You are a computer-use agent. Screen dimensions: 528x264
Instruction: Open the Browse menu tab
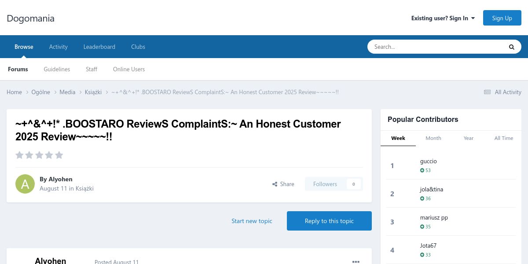[x=24, y=47]
